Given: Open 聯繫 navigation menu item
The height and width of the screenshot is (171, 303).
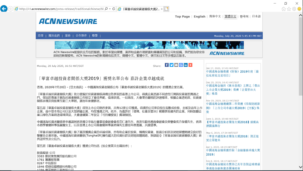Looking at the screenshot, I should point(95,35).
